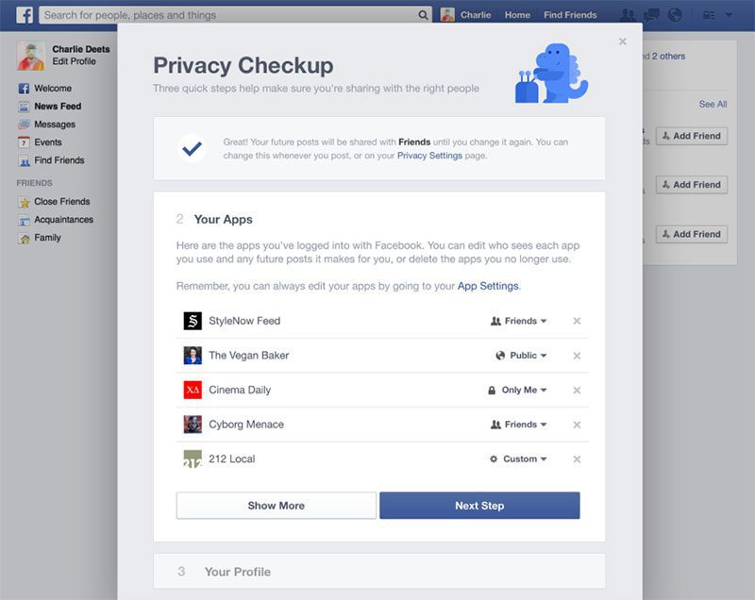Delete the Cinema Daily app
Viewport: 755px width, 600px height.
pyautogui.click(x=577, y=391)
